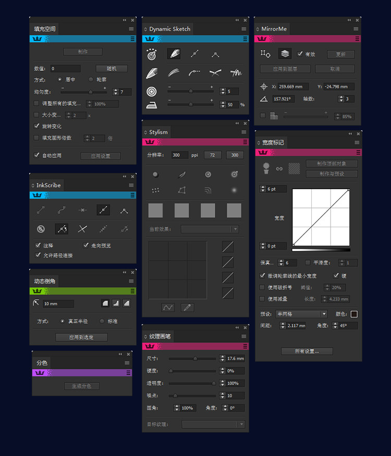
Task: Click the dot effect icon in Stylism
Action: (156, 175)
